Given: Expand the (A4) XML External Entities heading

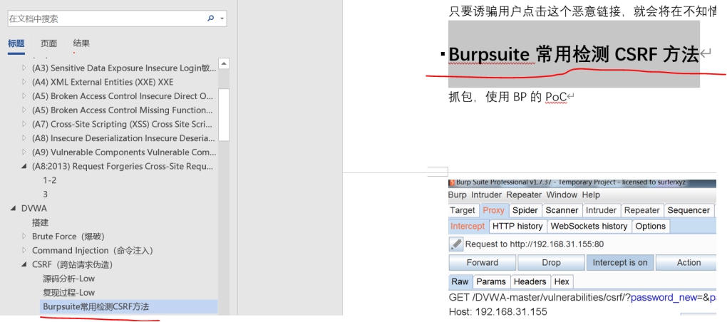Looking at the screenshot, I should pos(24,82).
